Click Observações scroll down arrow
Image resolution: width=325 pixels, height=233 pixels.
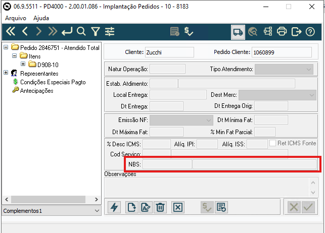coord(313,193)
